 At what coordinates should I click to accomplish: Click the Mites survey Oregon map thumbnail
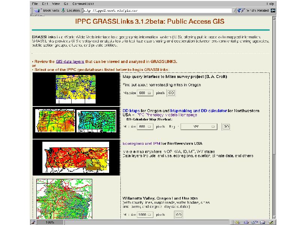[x=76, y=89]
